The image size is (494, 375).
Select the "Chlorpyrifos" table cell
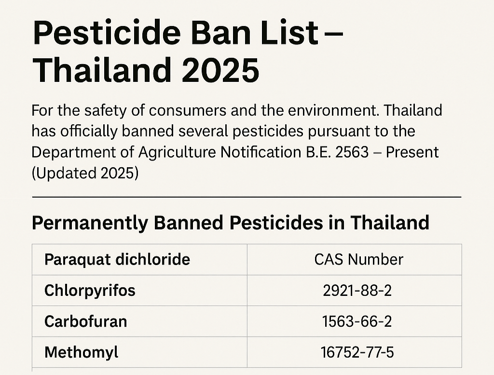[x=90, y=290]
